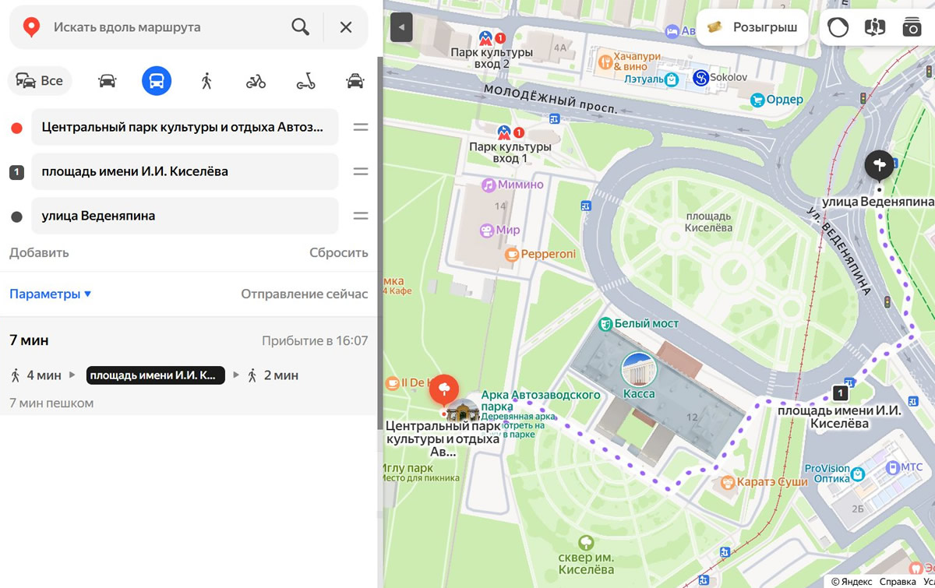The image size is (935, 588).
Task: Edit the 'улица Веденяпина' destination field
Action: point(185,216)
